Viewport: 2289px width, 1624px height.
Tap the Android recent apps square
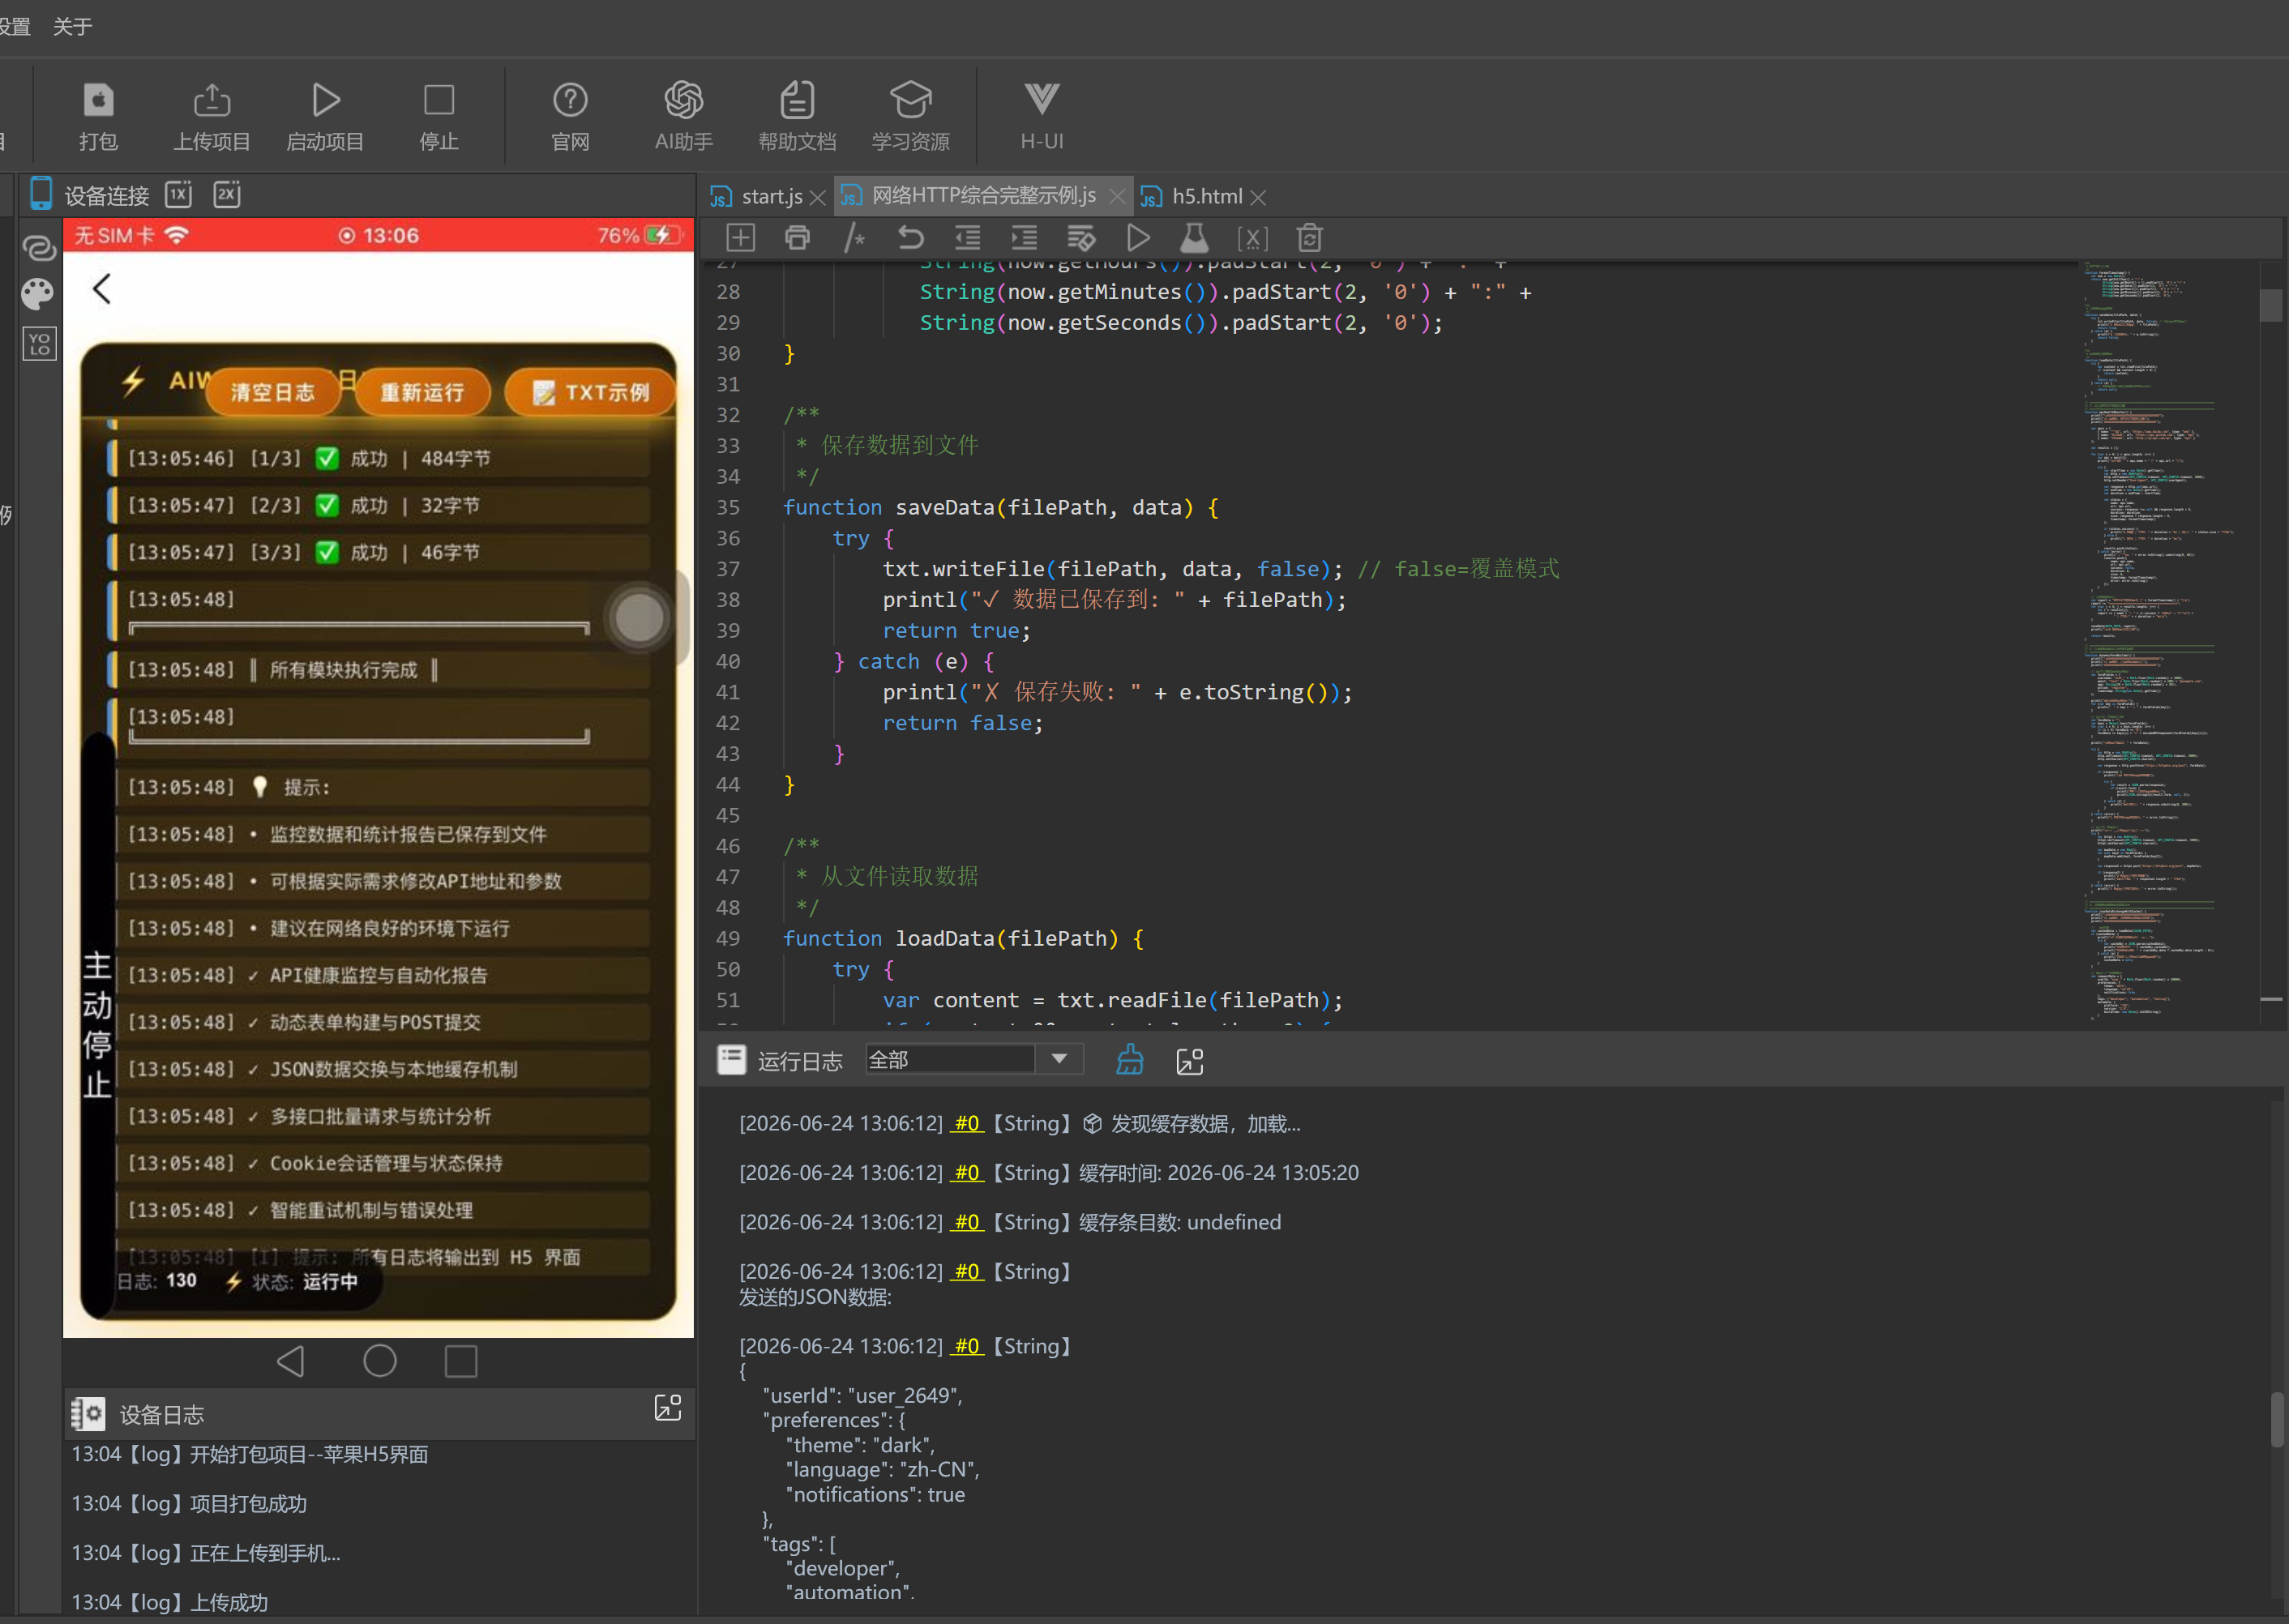click(461, 1361)
